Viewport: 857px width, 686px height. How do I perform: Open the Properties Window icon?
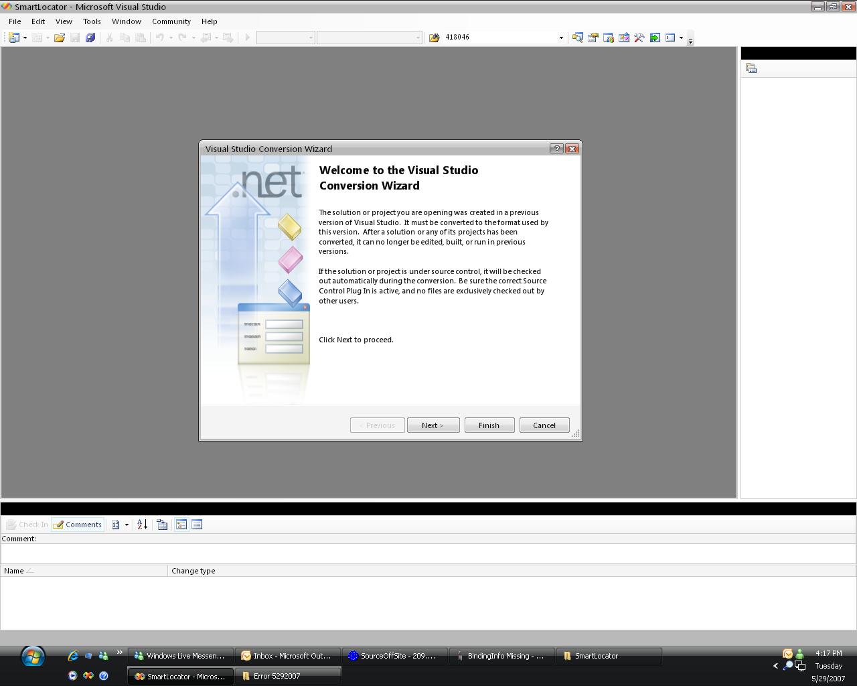(593, 38)
